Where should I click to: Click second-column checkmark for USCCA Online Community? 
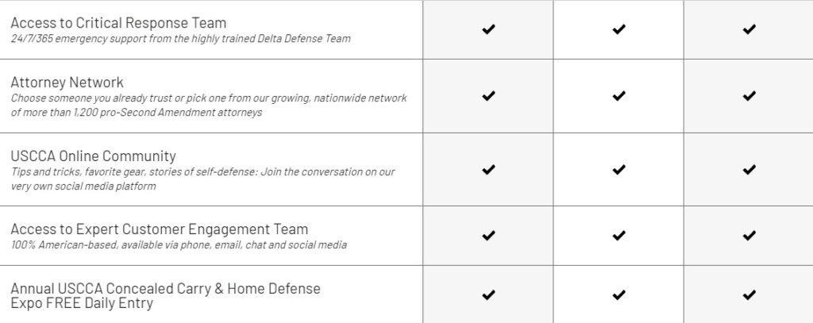tap(618, 170)
